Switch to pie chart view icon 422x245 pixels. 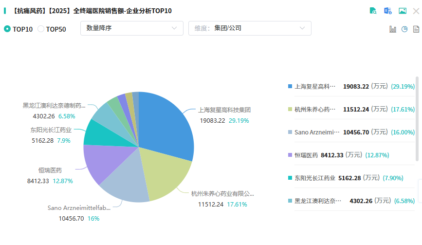point(404,29)
